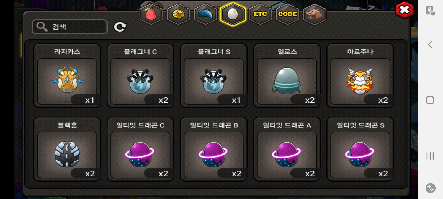Pick the 얼티밋 드래곤 A egg
This screenshot has height=199, width=443.
tap(287, 149)
